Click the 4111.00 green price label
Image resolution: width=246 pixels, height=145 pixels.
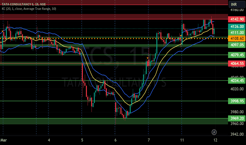237,33
